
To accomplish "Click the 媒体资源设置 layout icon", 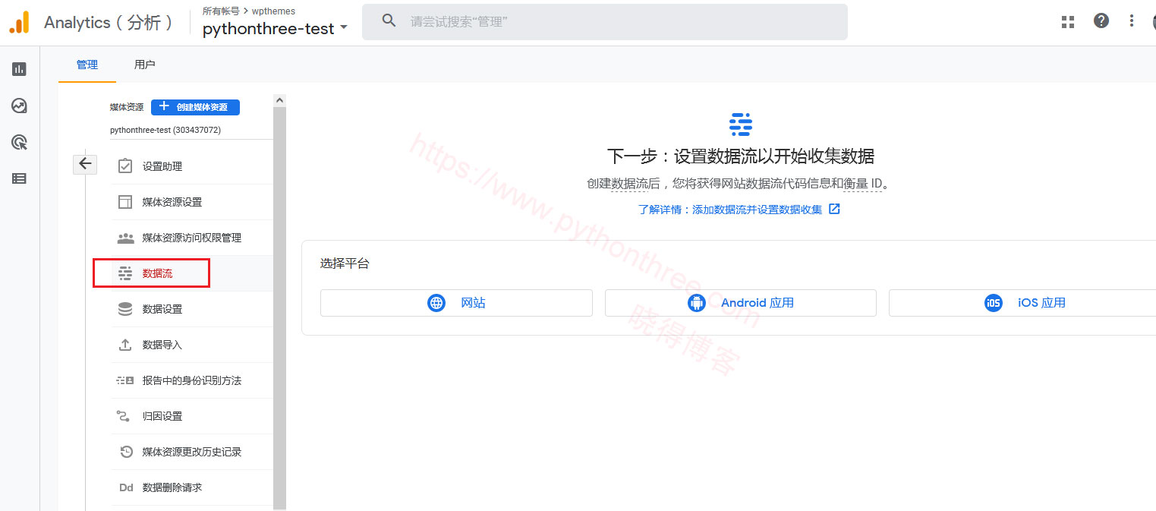I will 125,202.
